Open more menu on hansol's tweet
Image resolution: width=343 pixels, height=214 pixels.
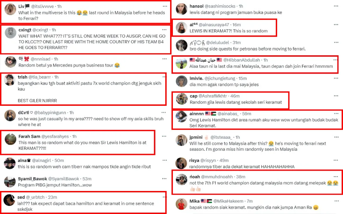click(x=334, y=6)
